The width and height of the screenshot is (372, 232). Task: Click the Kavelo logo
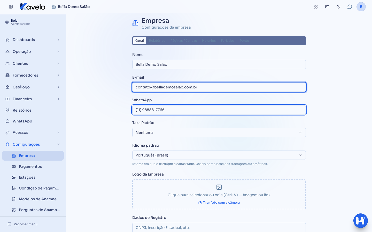[33, 7]
